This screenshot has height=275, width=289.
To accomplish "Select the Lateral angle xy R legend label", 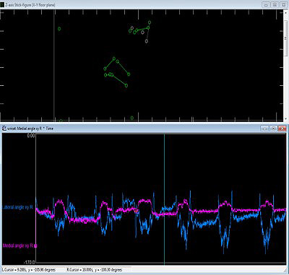I will click(18, 207).
